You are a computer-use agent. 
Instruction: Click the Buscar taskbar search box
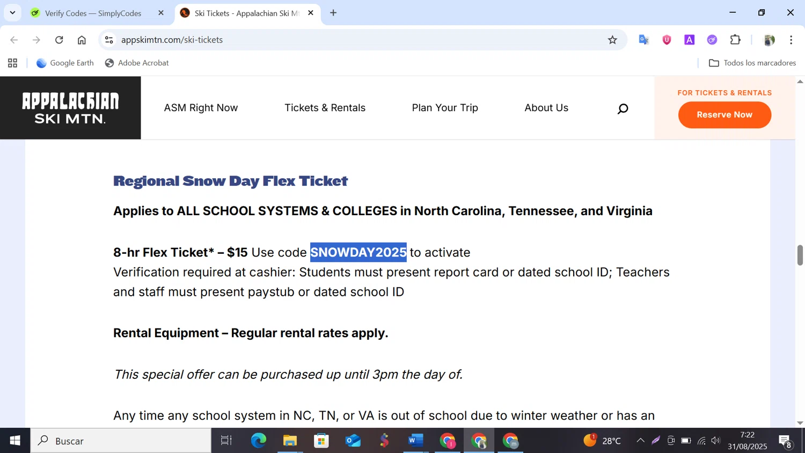(x=121, y=441)
